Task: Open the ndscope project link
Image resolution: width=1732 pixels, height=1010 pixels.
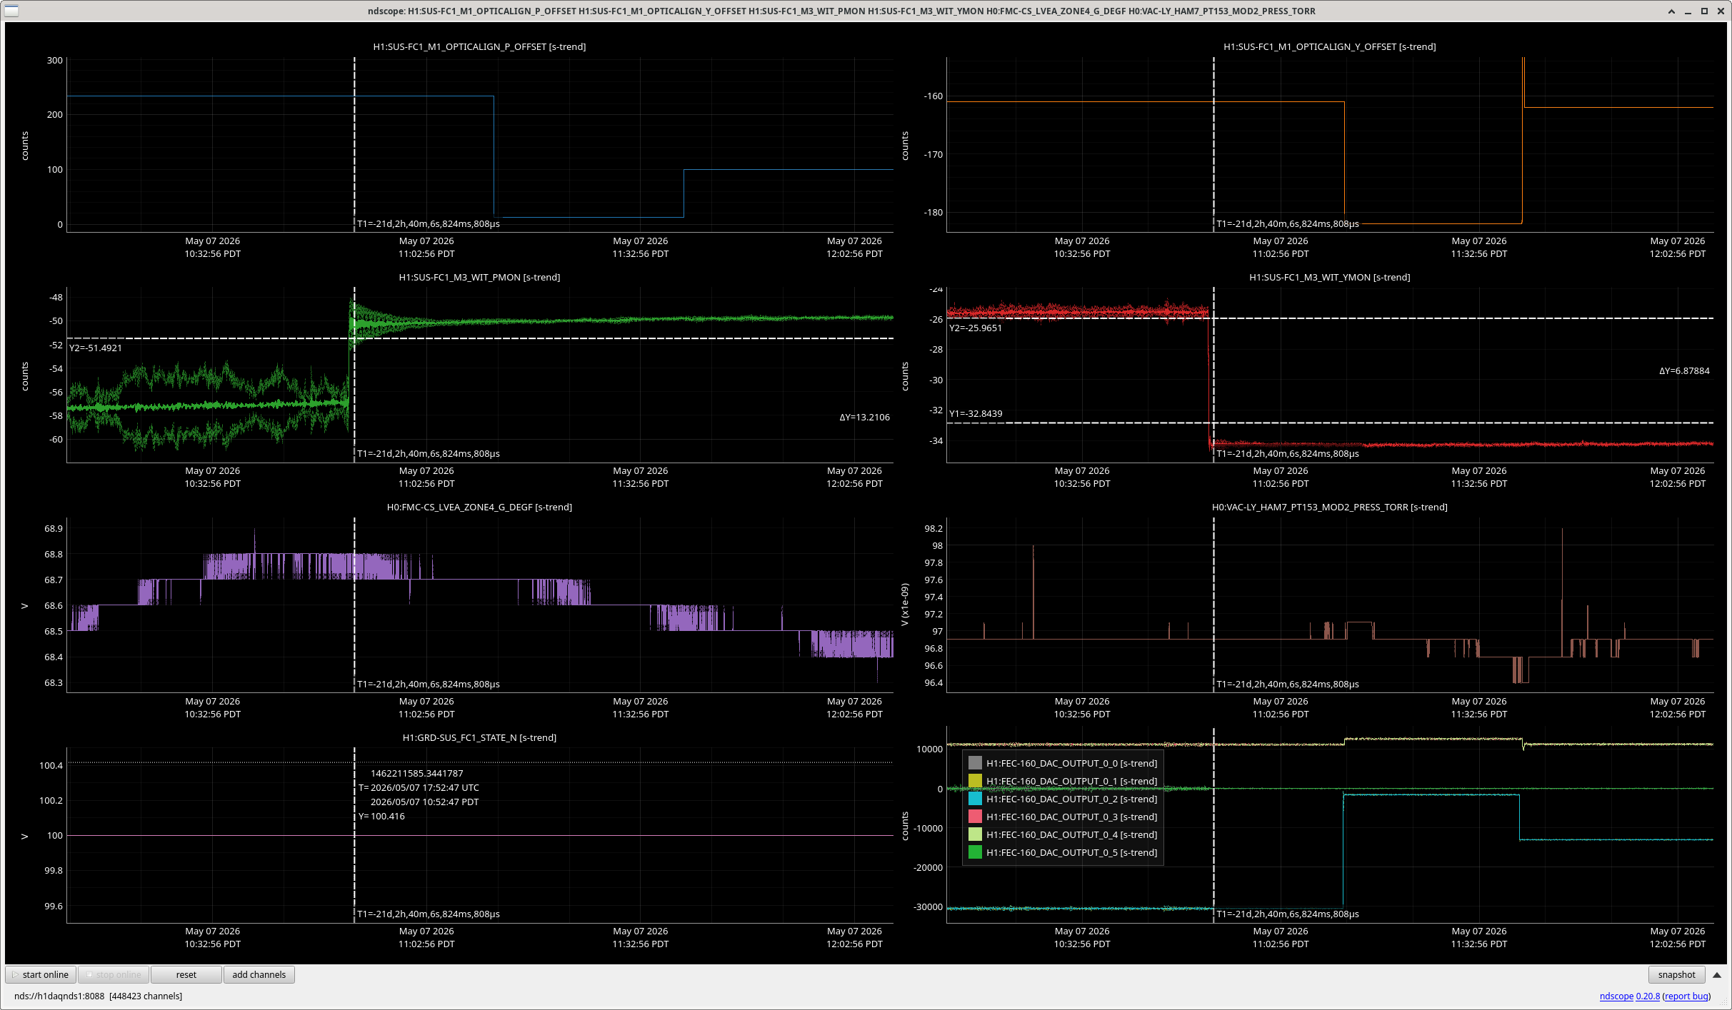Action: [x=1616, y=996]
